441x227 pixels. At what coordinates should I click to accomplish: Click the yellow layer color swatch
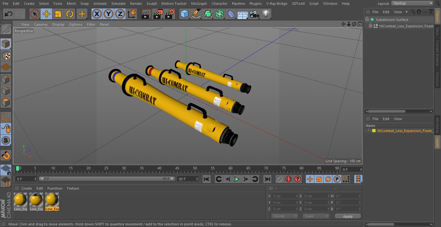[374, 131]
